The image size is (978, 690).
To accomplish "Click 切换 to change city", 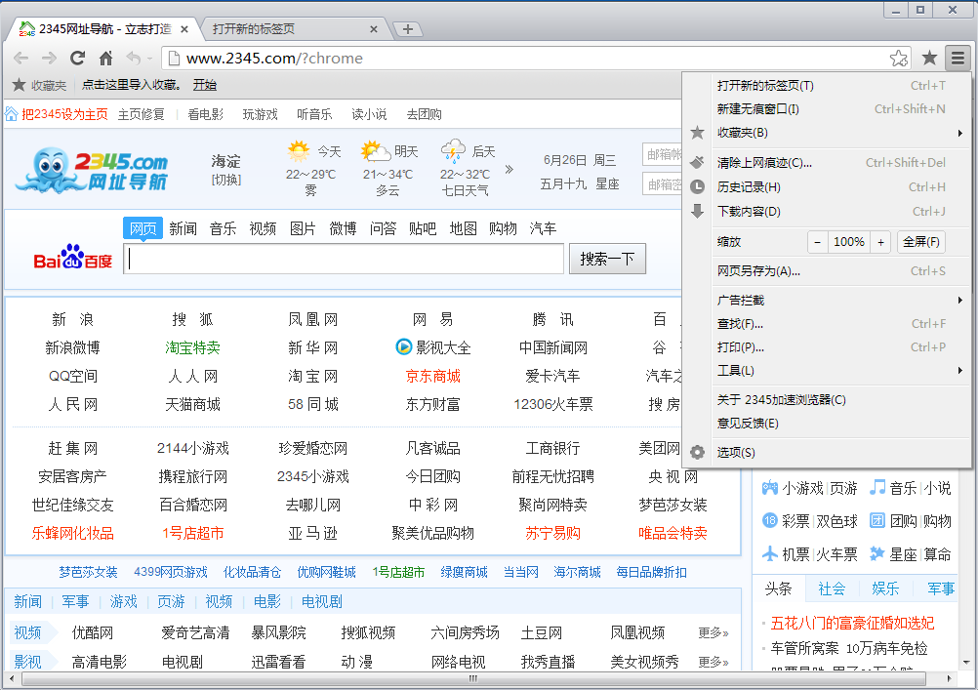I will pyautogui.click(x=225, y=180).
